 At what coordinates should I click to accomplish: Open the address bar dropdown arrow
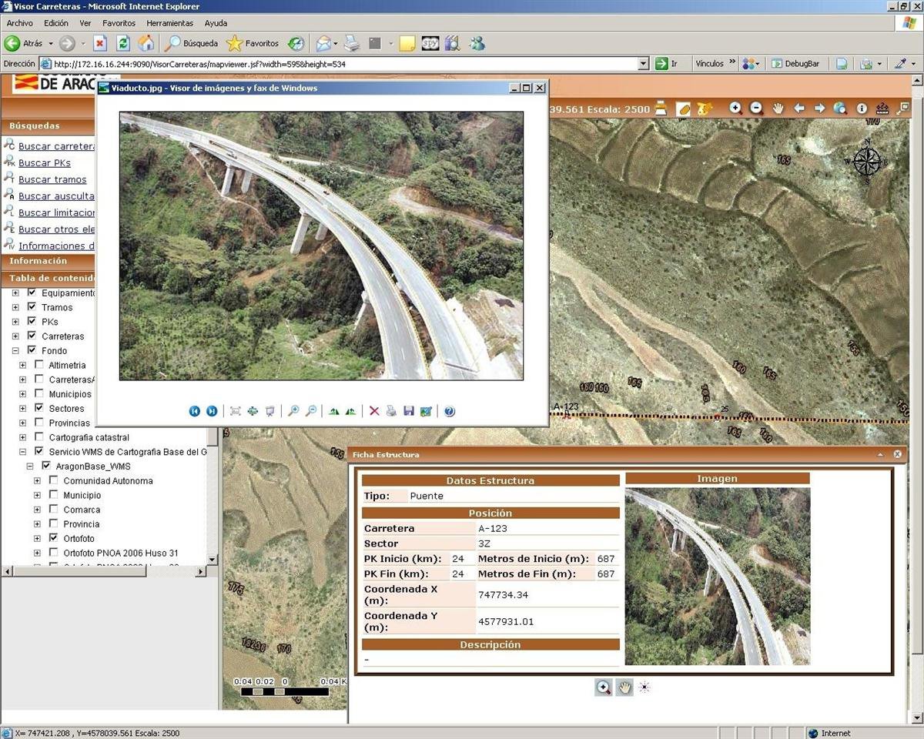(x=644, y=64)
